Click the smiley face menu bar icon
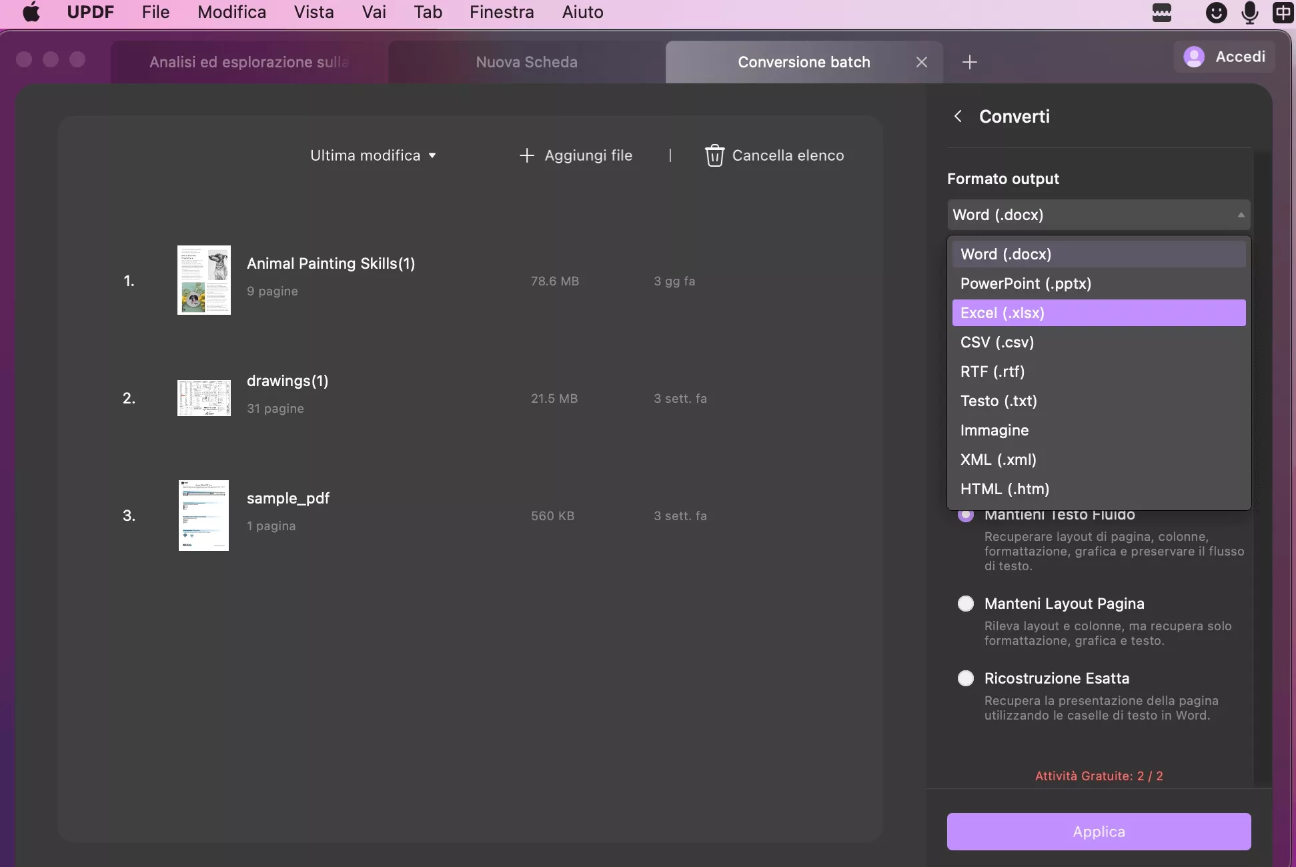The height and width of the screenshot is (867, 1296). pyautogui.click(x=1216, y=12)
